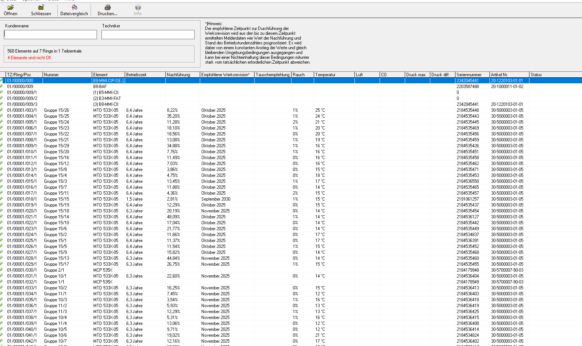Sort by Element column header
This screenshot has height=346, width=582.
[108, 75]
